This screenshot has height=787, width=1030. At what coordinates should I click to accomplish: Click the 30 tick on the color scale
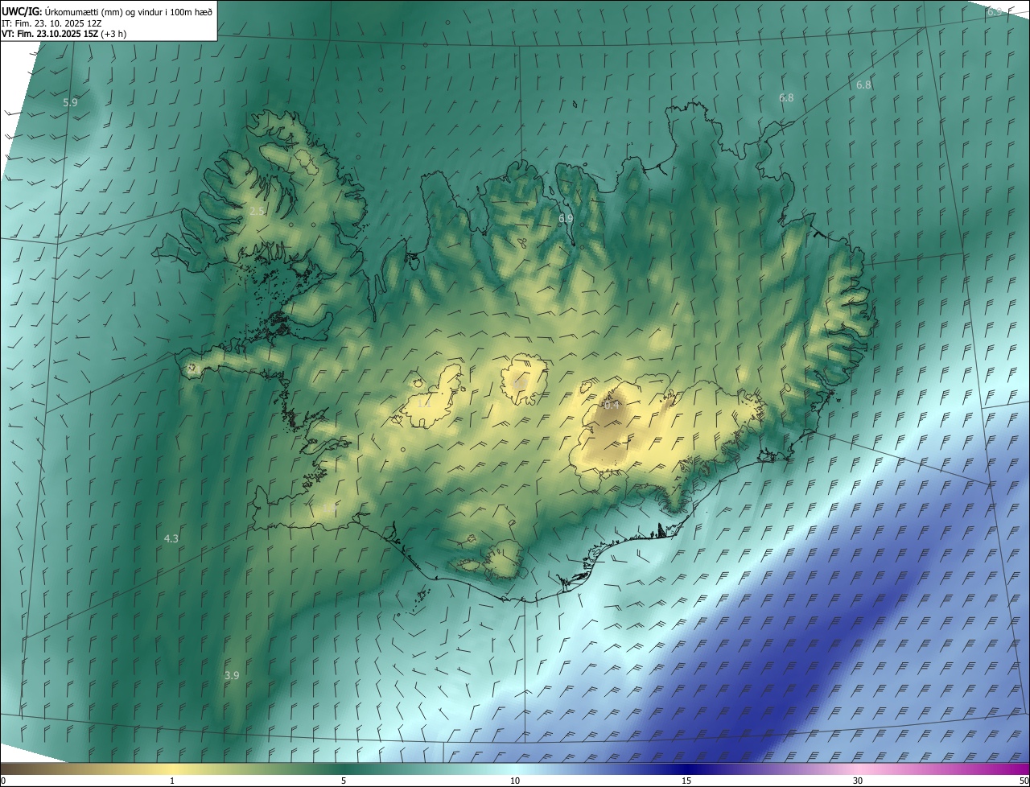[858, 781]
